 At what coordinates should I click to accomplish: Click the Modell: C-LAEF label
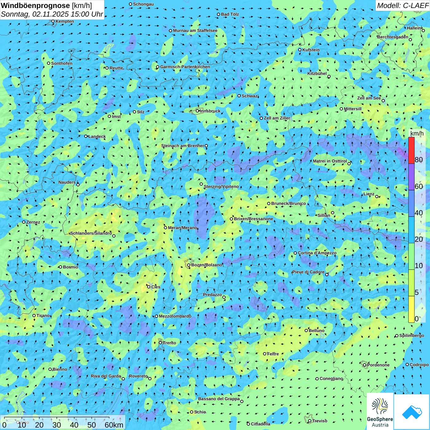pyautogui.click(x=403, y=5)
